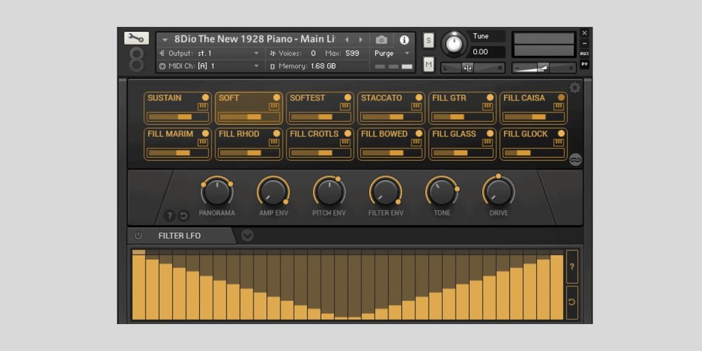Click the PITCH ENV knob
This screenshot has height=351, width=702.
[329, 191]
